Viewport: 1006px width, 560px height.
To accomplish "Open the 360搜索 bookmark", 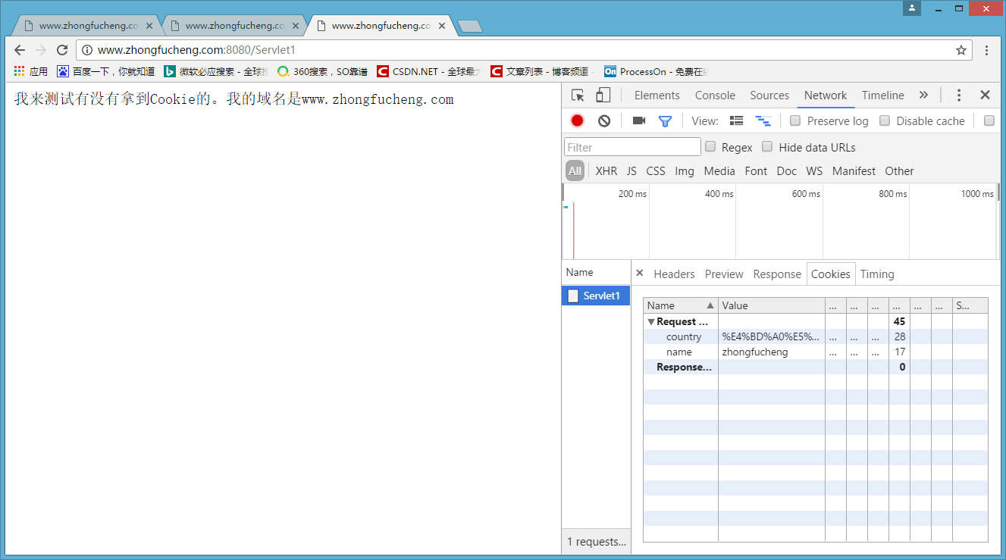I will (322, 71).
